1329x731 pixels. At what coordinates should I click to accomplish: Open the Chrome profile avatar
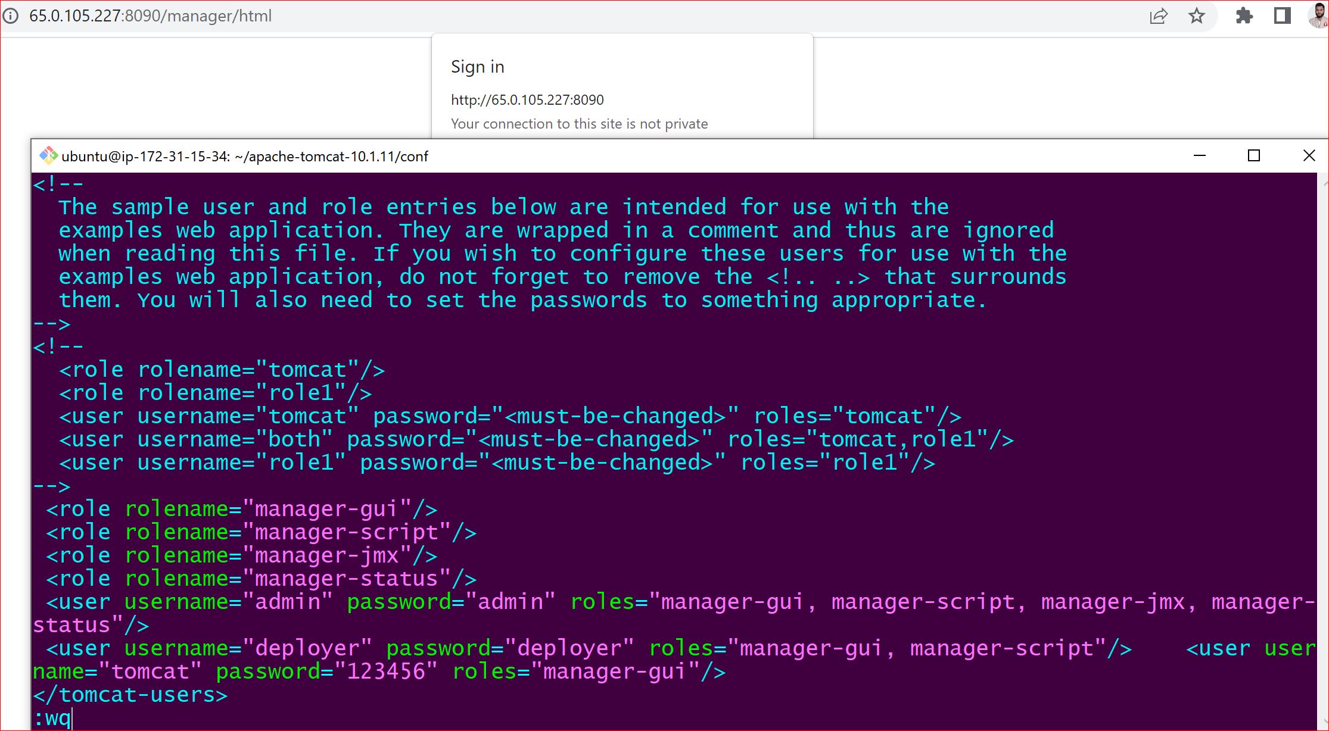1319,16
